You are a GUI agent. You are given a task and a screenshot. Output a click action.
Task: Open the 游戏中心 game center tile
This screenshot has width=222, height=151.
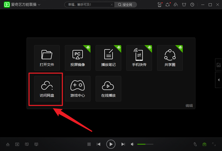coord(78,88)
